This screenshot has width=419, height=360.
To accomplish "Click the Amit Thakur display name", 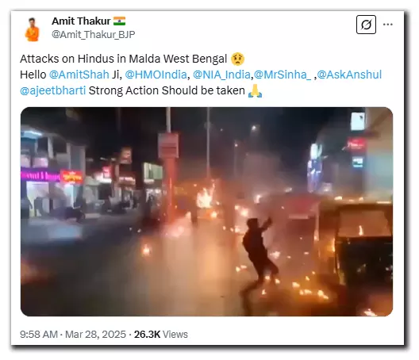I will 81,21.
